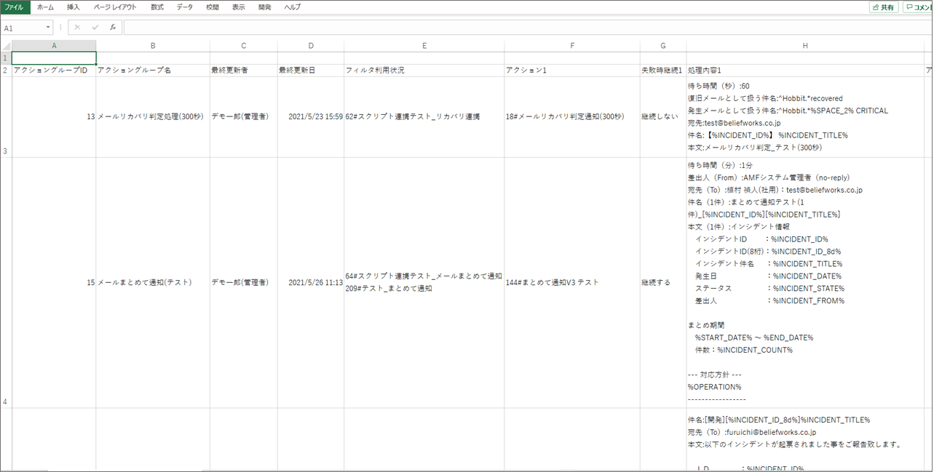Viewport: 934px width, 472px height.
Task: Select row 3 デモ一郎(管理者) cell
Action: (243, 117)
